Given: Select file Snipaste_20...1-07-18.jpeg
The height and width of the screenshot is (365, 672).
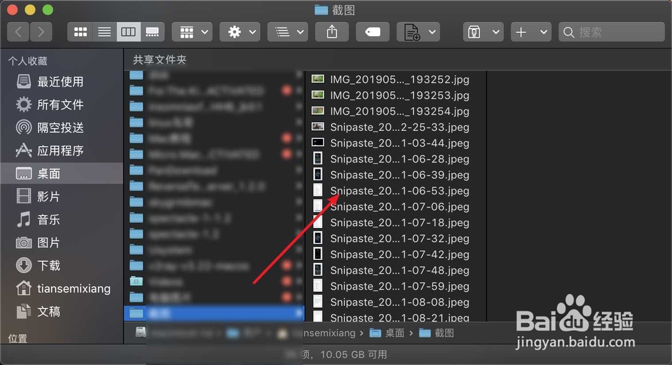Looking at the screenshot, I should (x=395, y=223).
